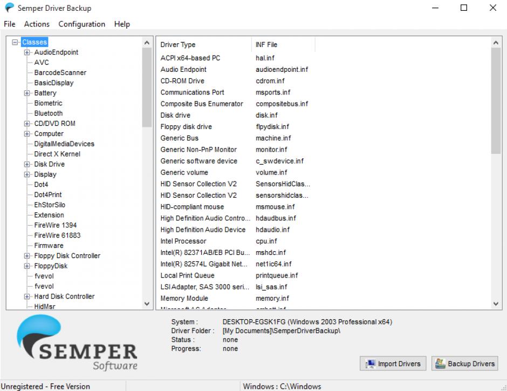Select Direct X Kernel tree item

[57, 154]
